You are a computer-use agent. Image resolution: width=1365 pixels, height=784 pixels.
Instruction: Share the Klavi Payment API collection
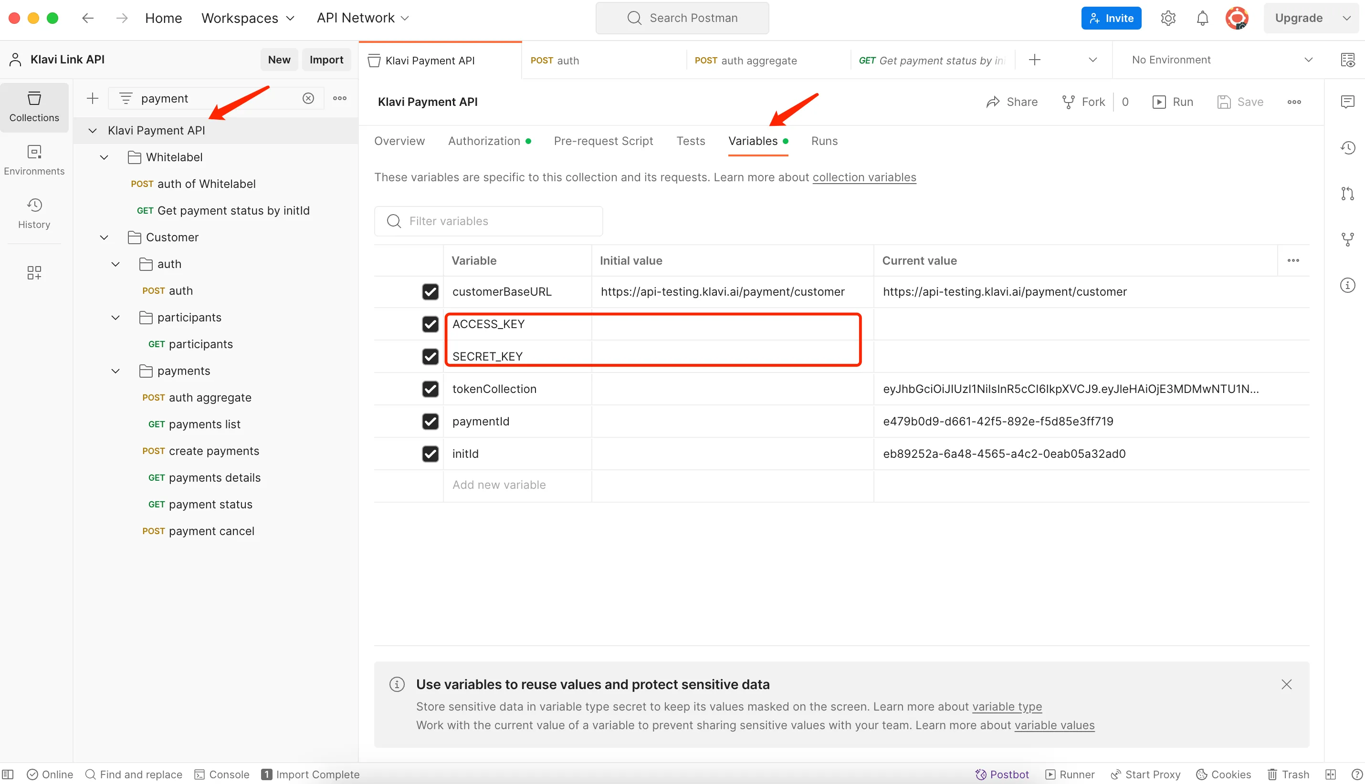pos(1011,102)
